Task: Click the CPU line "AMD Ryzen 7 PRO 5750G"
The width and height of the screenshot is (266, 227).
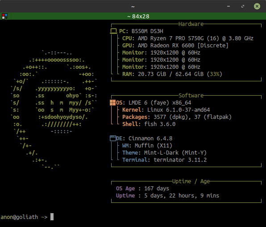Action: (x=170, y=38)
